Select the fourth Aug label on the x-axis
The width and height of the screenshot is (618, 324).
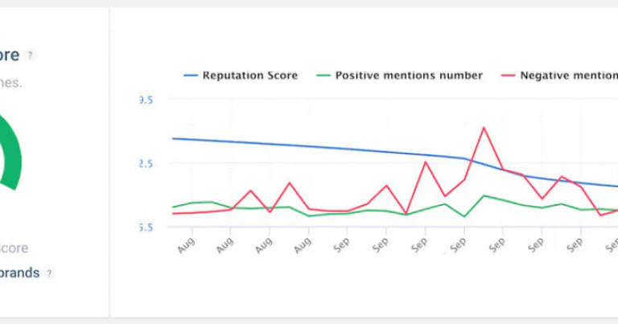303,247
